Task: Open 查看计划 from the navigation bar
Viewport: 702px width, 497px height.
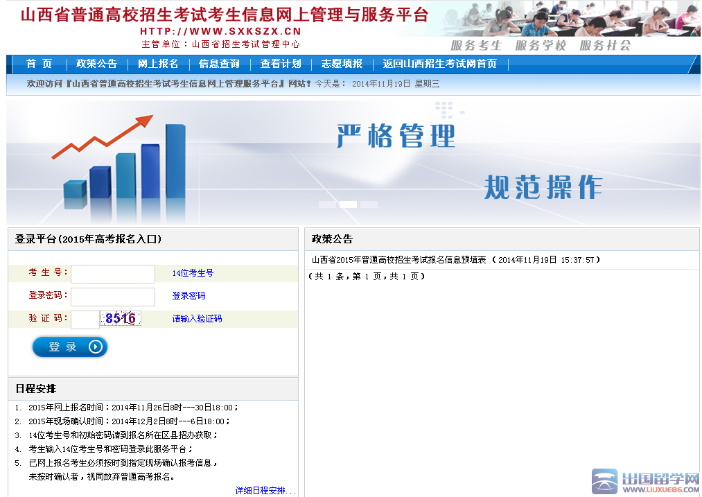Action: pos(281,64)
